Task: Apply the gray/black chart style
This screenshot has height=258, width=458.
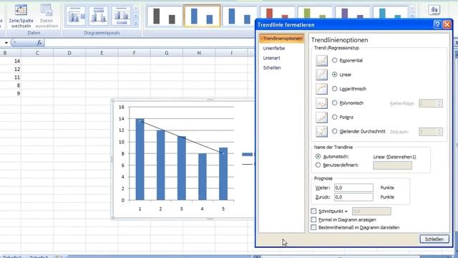Action: (164, 16)
